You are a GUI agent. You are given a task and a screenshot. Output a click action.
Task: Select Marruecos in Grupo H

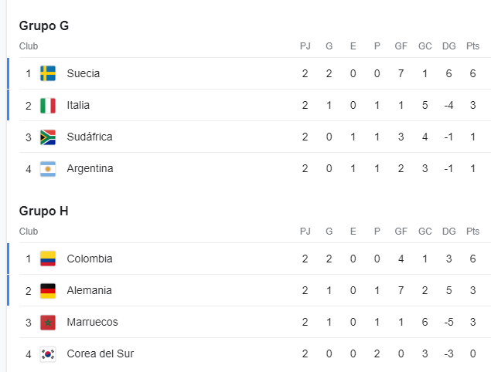pos(92,322)
